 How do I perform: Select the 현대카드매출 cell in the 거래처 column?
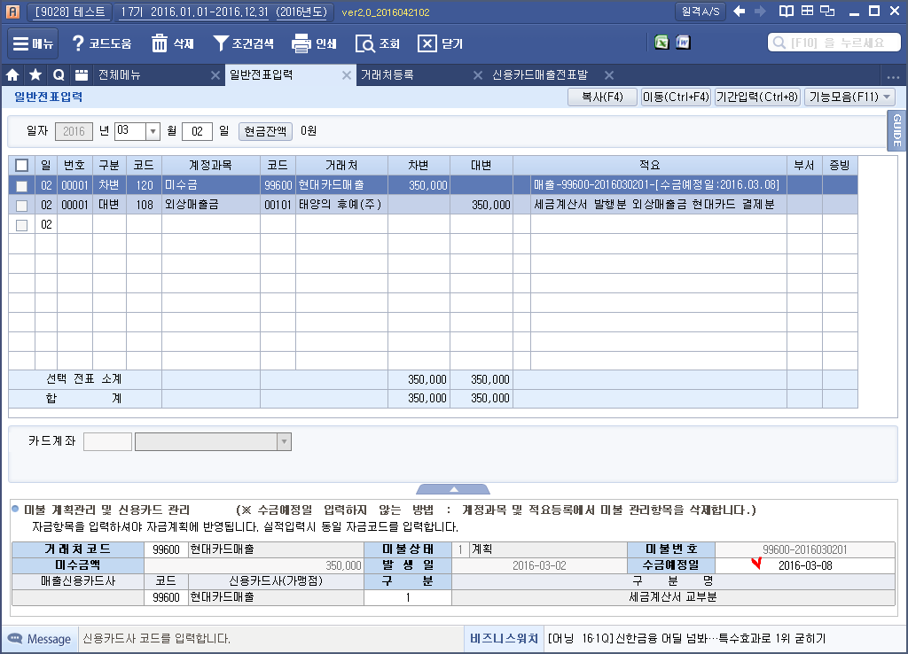[341, 185]
